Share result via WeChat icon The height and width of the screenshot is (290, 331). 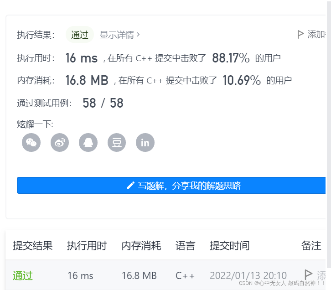pyautogui.click(x=31, y=142)
